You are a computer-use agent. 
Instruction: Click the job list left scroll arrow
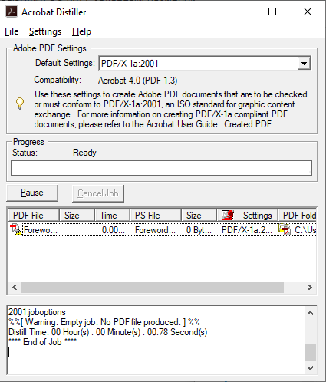click(x=15, y=287)
